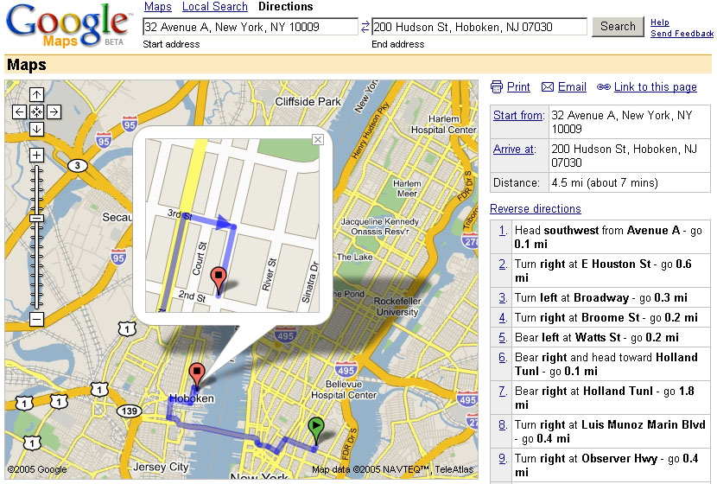This screenshot has width=717, height=484.
Task: Click the Cliffside Park map label
Action: pyautogui.click(x=308, y=102)
